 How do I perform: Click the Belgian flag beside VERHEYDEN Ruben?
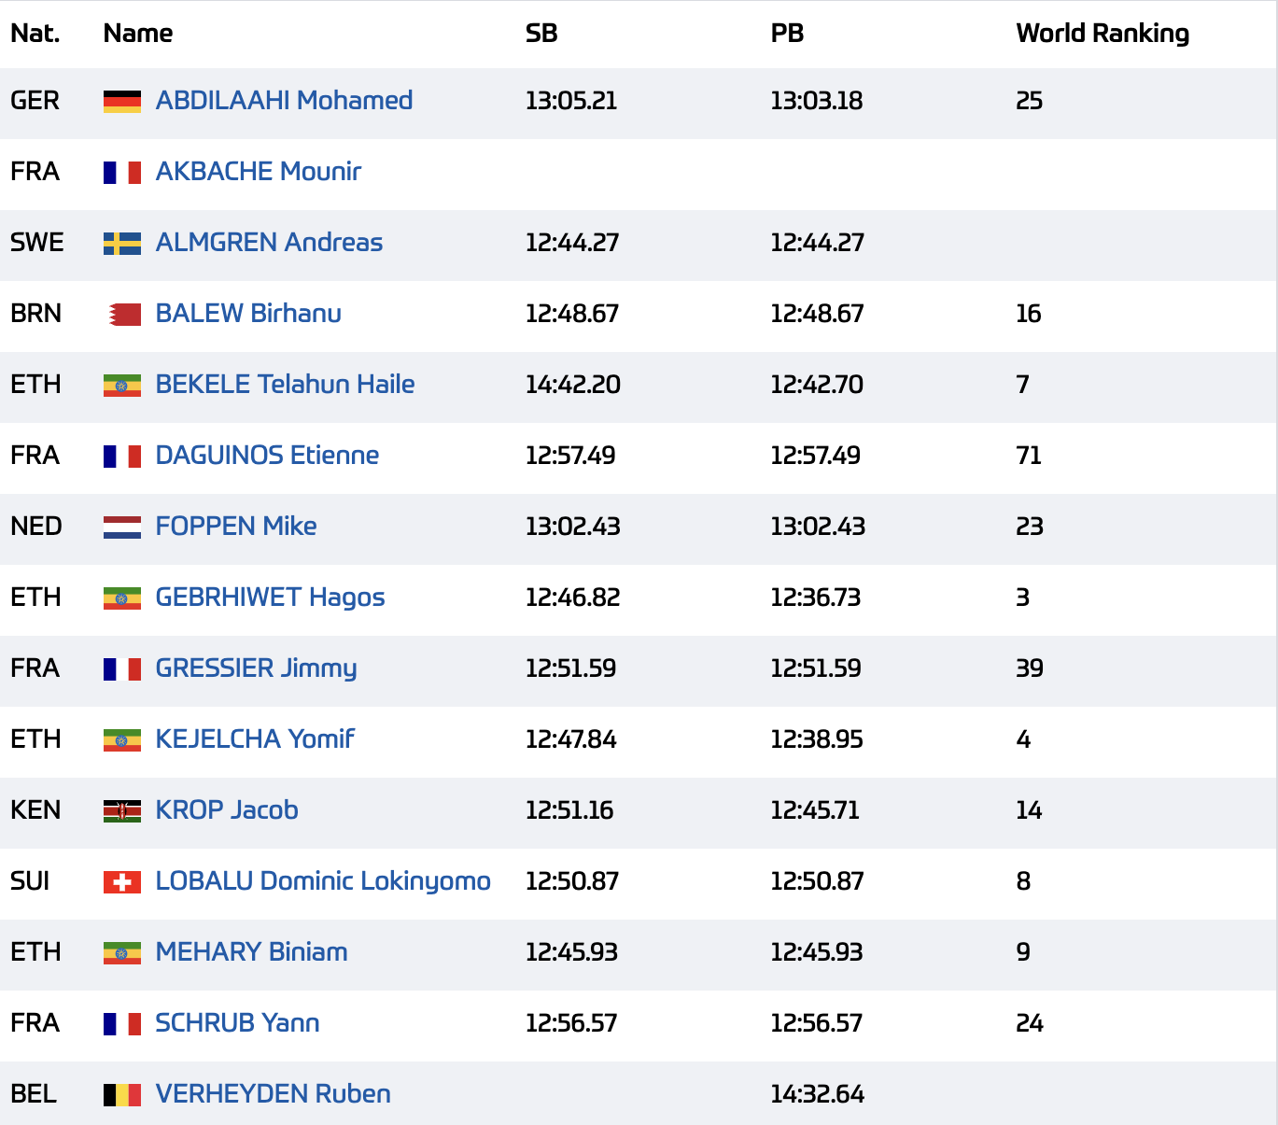point(122,1094)
